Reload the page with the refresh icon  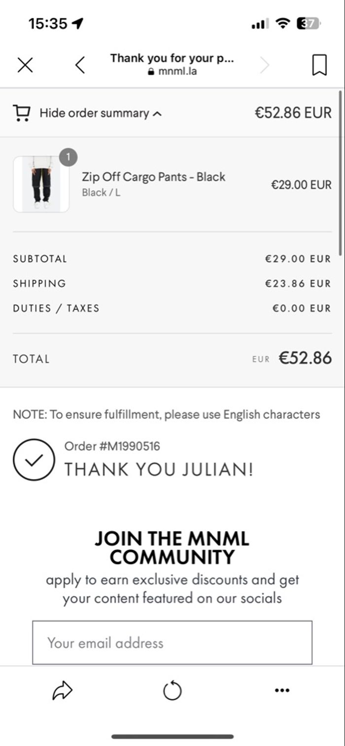172,691
